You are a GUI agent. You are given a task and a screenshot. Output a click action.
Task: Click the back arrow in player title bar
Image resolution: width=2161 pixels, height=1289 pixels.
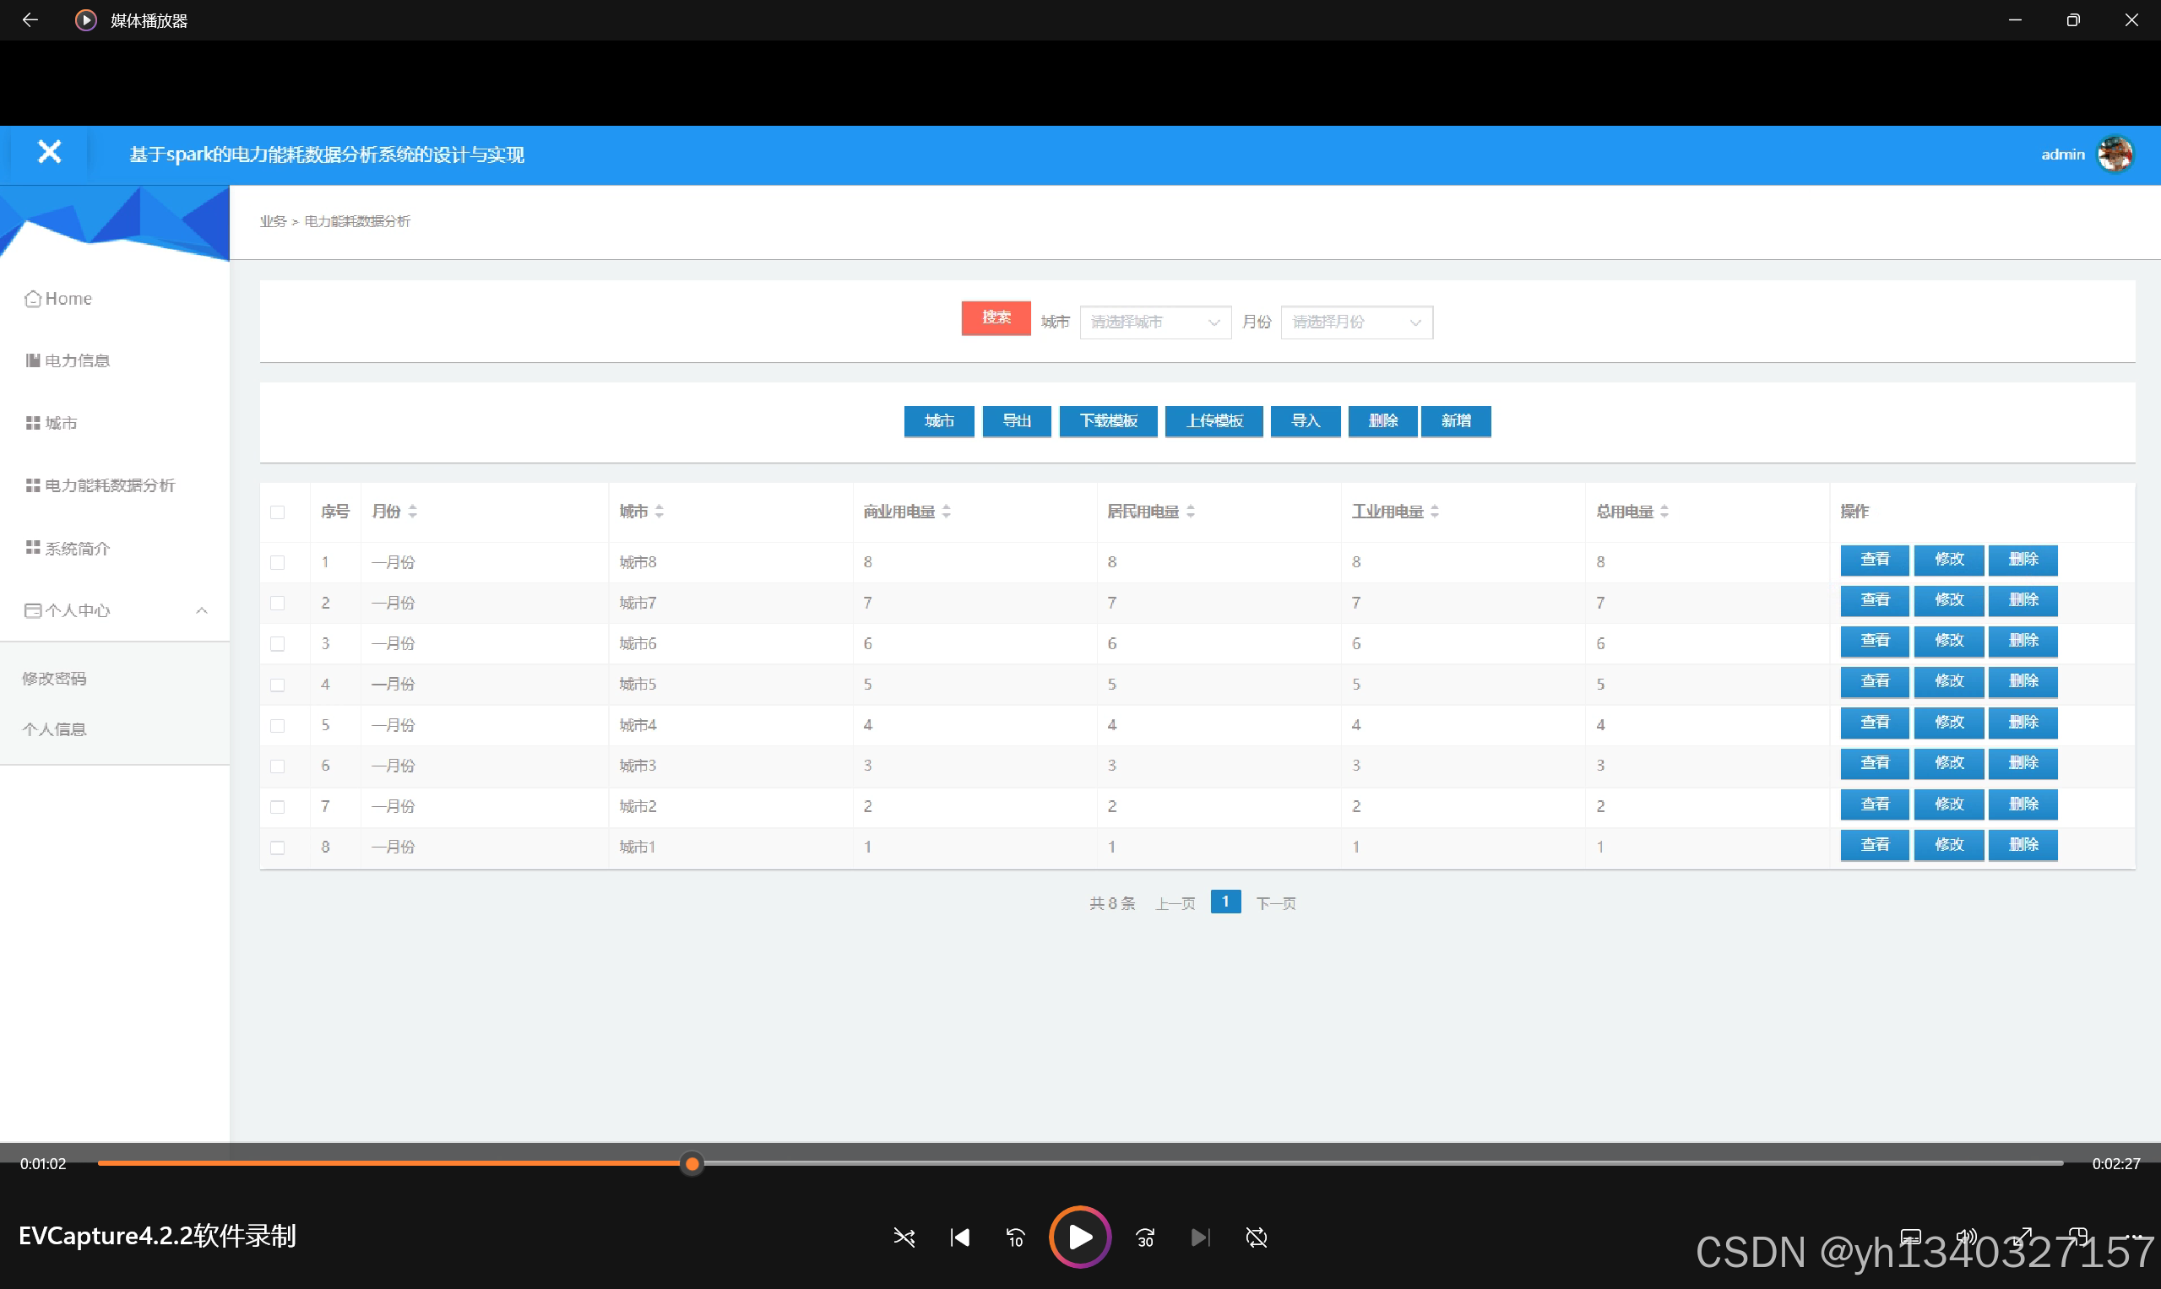[30, 20]
